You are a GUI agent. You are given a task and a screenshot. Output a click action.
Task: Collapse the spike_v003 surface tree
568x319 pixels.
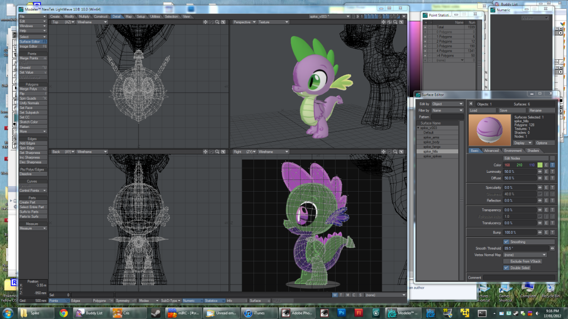pyautogui.click(x=418, y=128)
